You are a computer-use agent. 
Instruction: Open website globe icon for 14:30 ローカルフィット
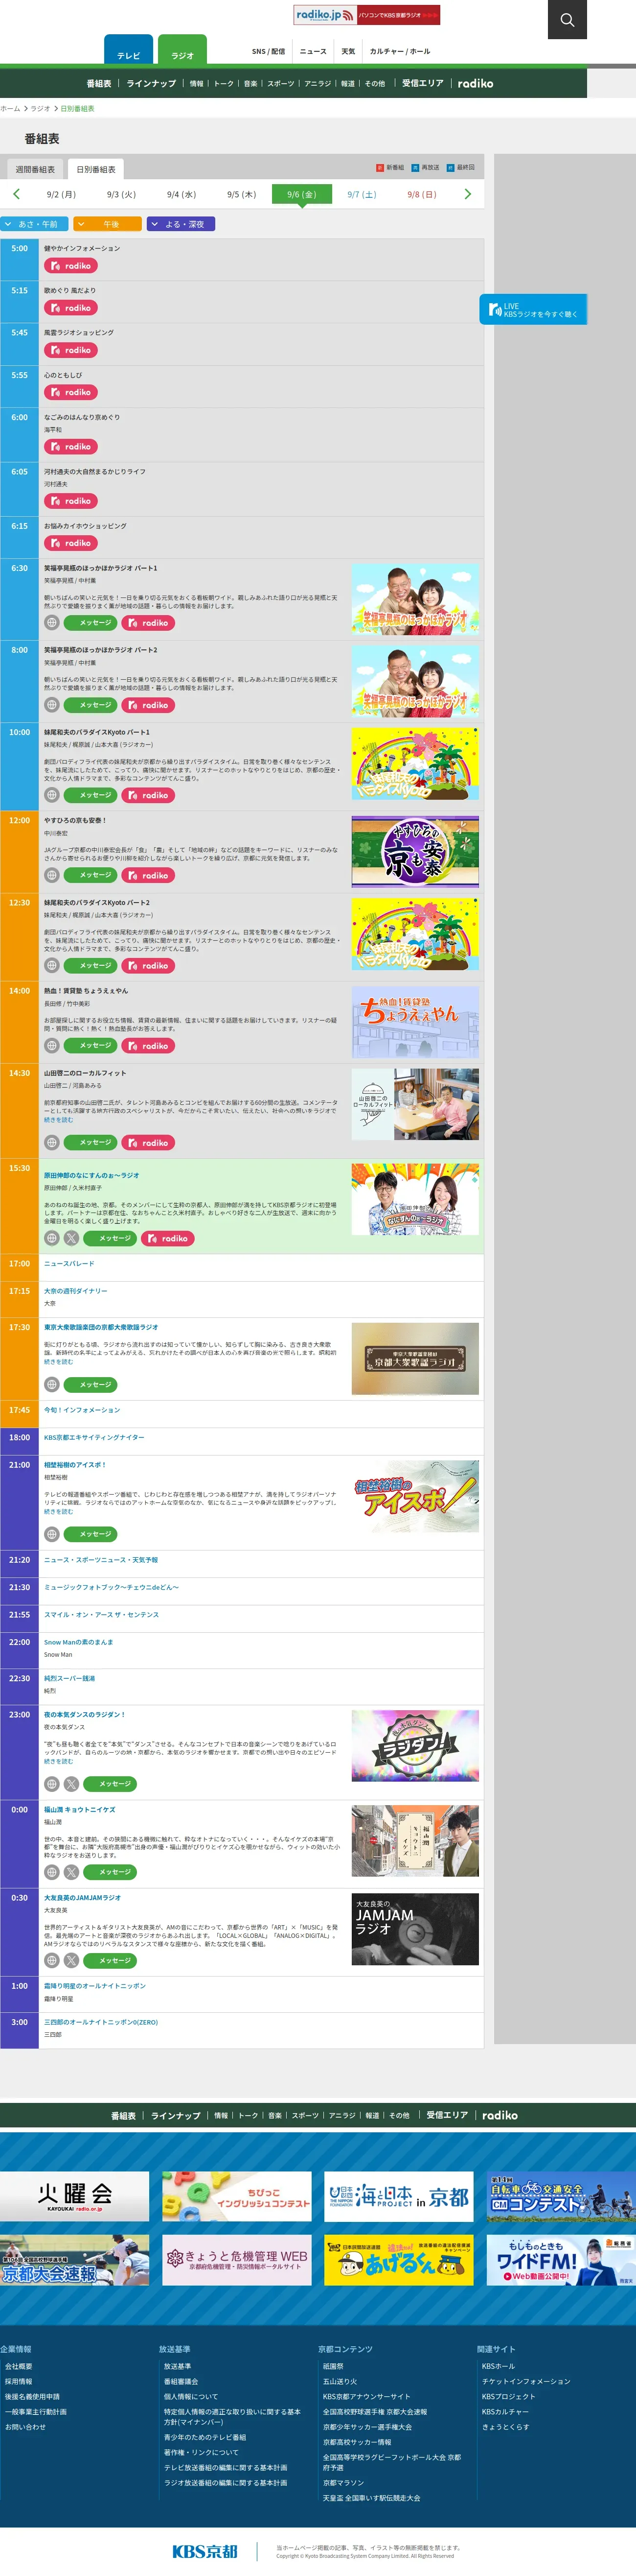52,1142
